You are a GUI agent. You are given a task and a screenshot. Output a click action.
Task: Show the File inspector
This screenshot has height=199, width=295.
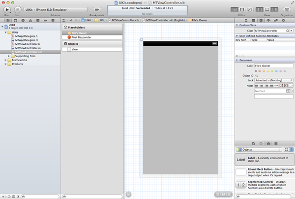click(x=246, y=20)
